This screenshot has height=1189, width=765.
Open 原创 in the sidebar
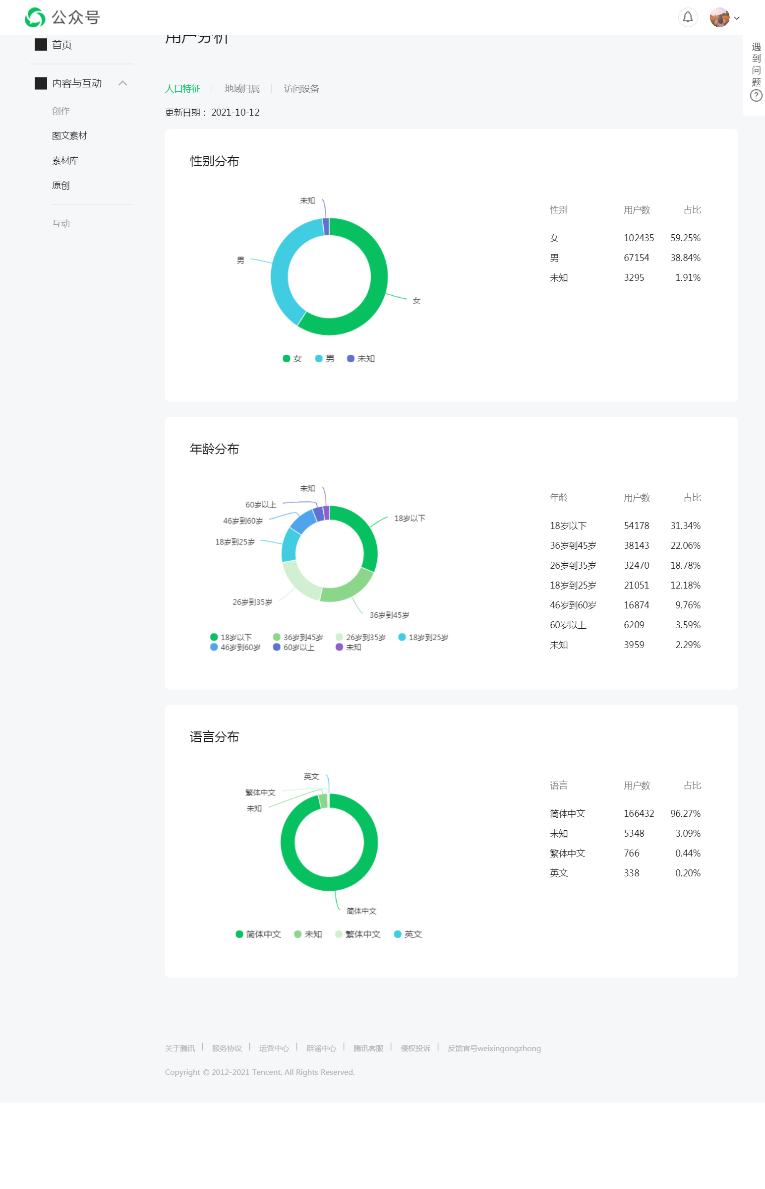pyautogui.click(x=60, y=186)
